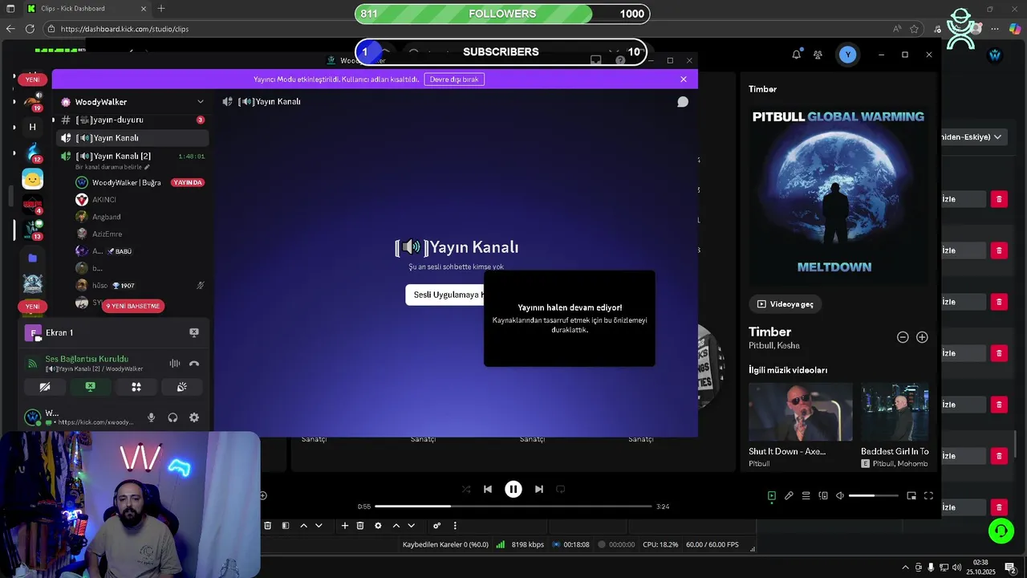
Task: Open Discord soundboard button
Action: point(182,387)
